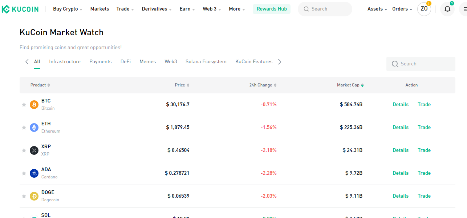467x218 pixels.
Task: Click the $ 24.31B market cap
Action: [353, 150]
